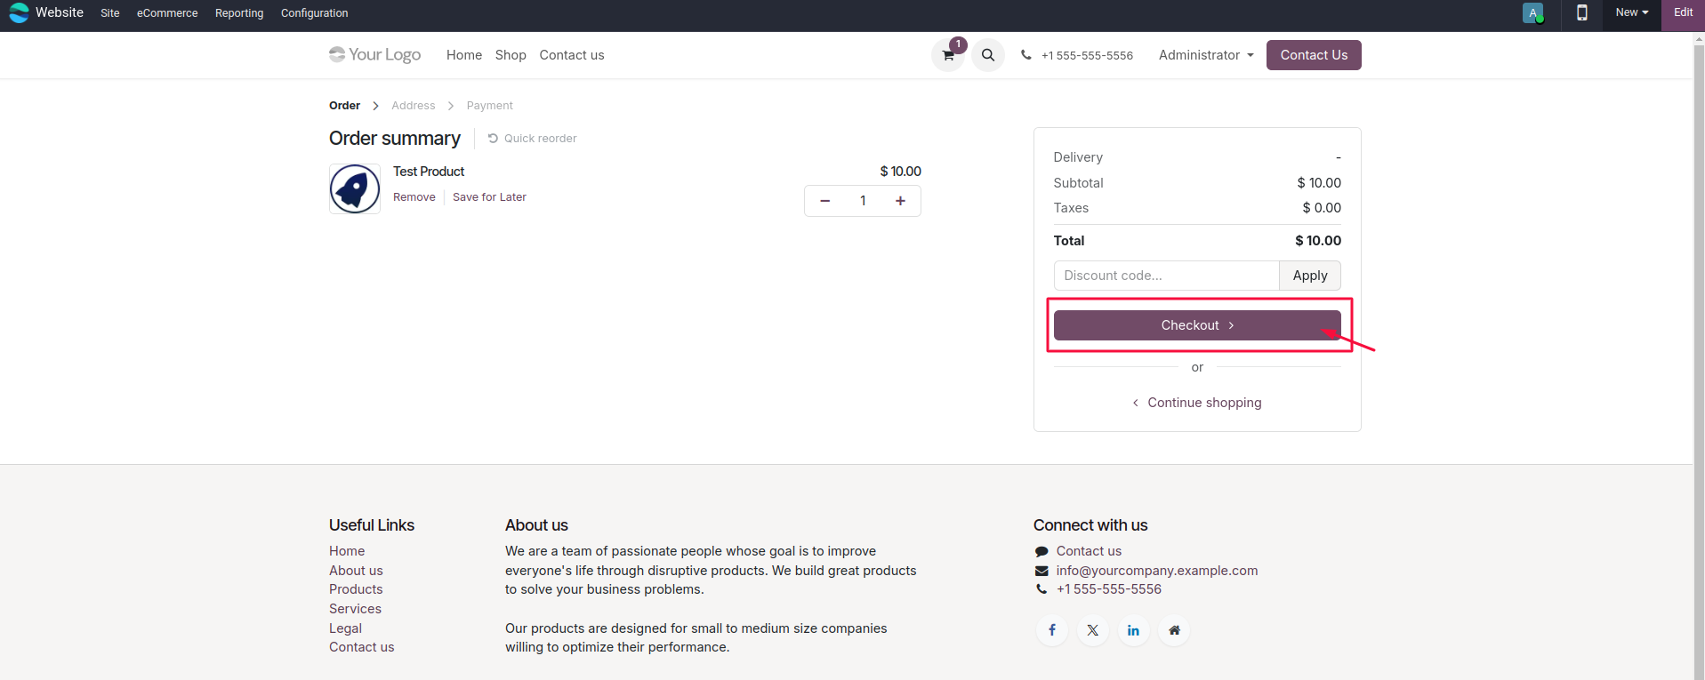Open the Reporting menu
This screenshot has width=1705, height=680.
[239, 13]
